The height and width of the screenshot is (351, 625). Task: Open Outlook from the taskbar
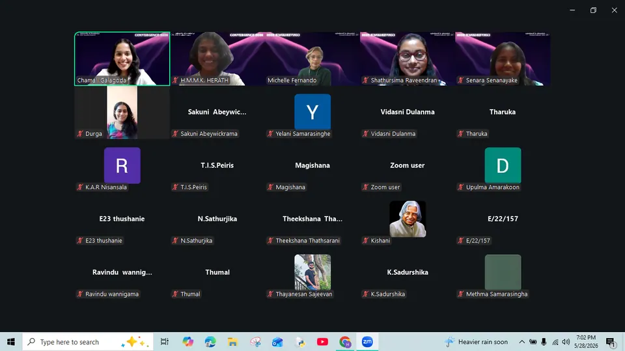coord(277,342)
